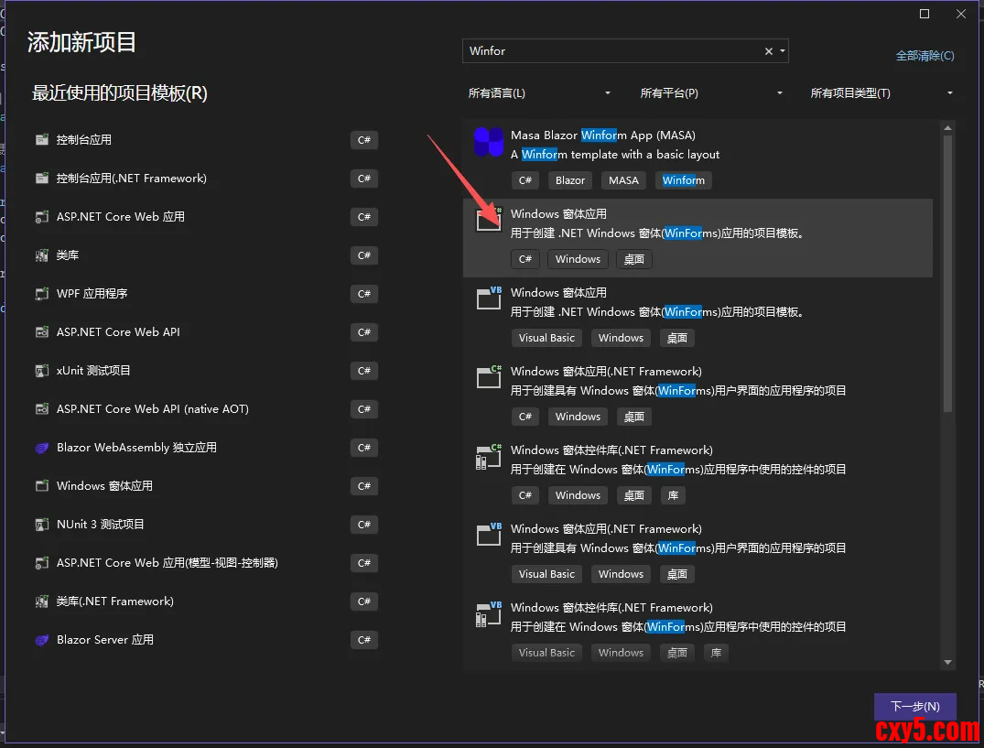Select the Visual Basic Windows 窗体应用 template icon

(x=489, y=299)
